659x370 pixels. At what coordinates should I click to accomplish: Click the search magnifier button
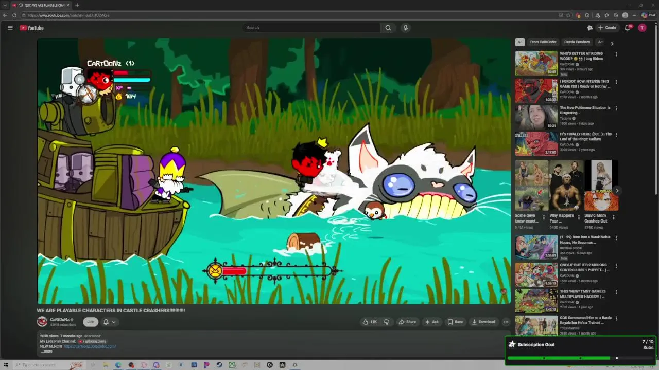point(388,28)
